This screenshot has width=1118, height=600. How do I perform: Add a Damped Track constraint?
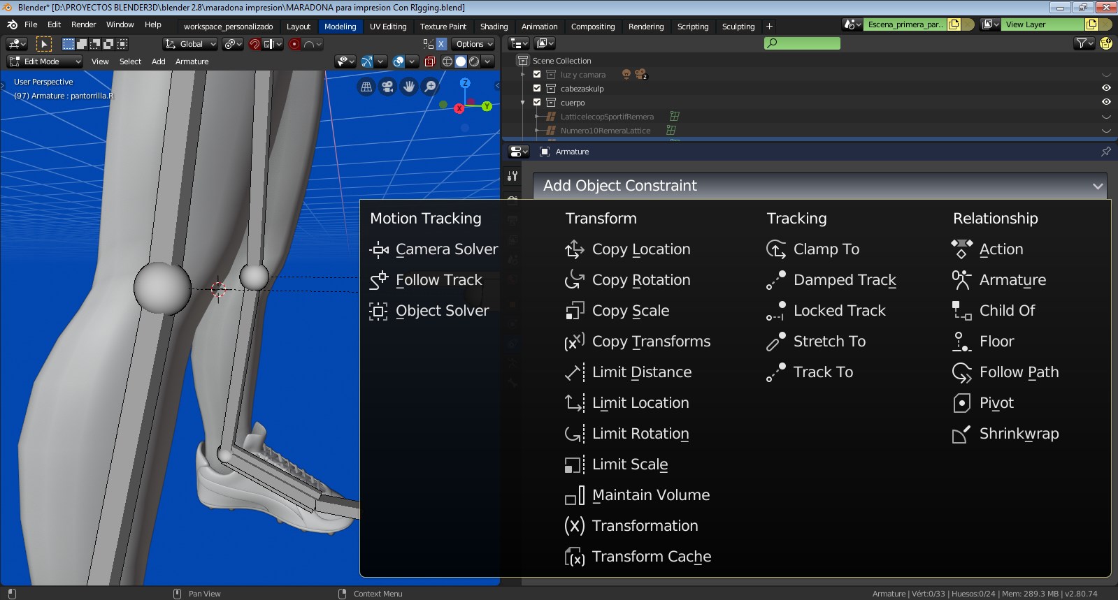tap(831, 280)
